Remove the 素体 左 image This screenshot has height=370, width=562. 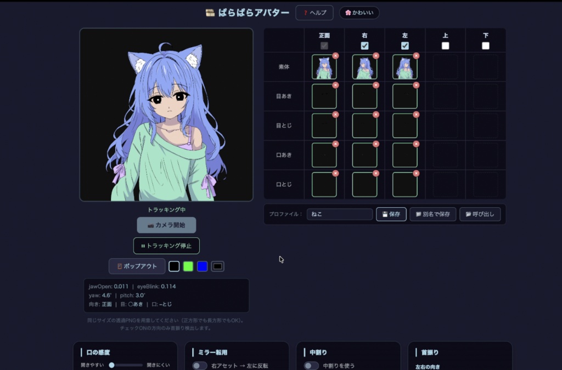click(x=416, y=55)
